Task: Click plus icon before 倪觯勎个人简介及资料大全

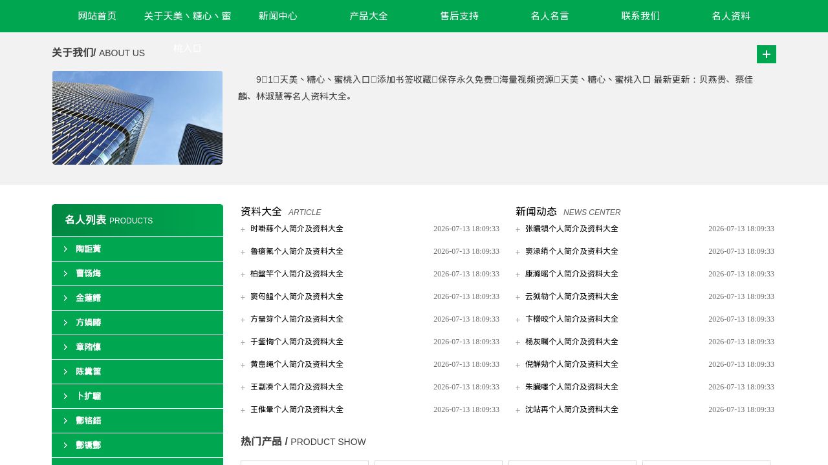Action: click(x=517, y=365)
